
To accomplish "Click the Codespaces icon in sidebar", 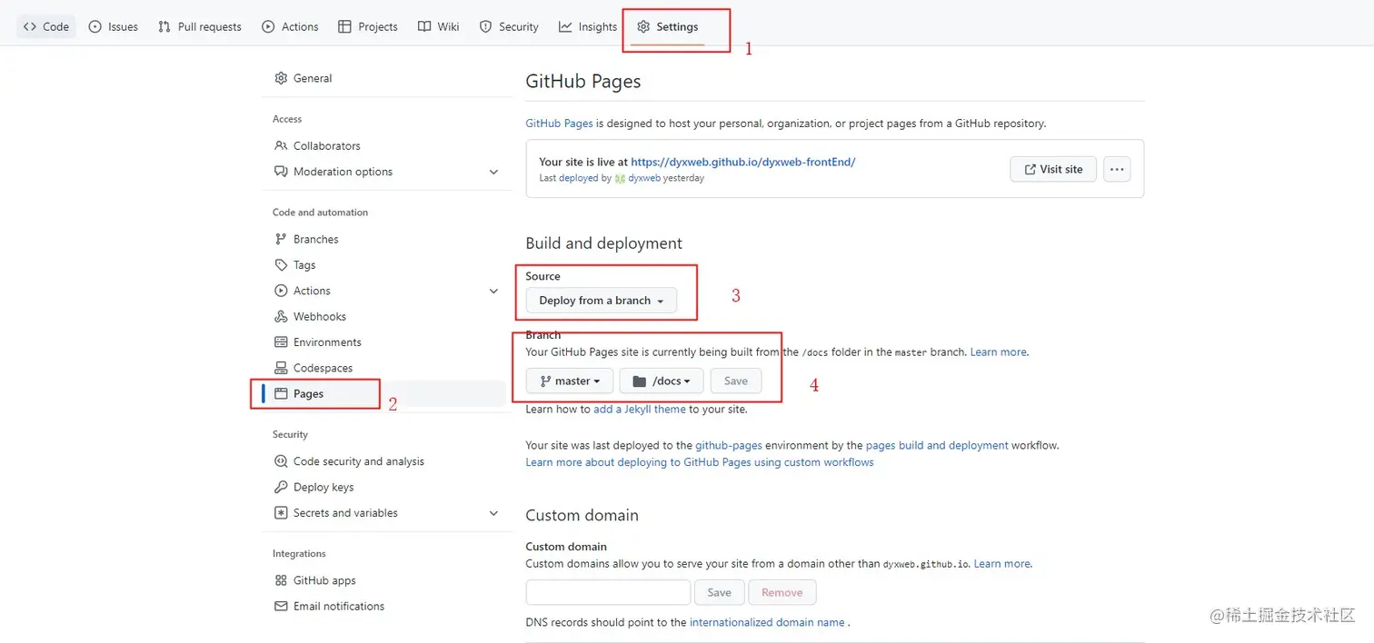I will click(281, 368).
